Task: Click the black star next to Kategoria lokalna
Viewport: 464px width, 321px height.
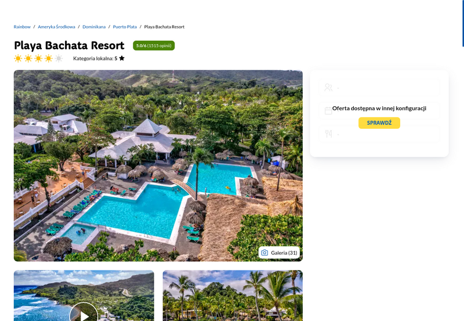Action: tap(122, 58)
